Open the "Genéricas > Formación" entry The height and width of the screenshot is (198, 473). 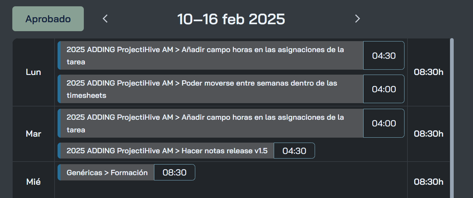(106, 173)
